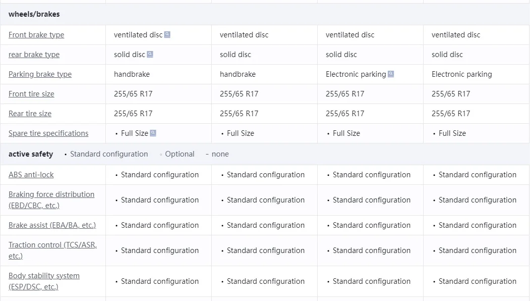Click the Traction control (TCS/ASR) link
The image size is (530, 301).
click(52, 250)
